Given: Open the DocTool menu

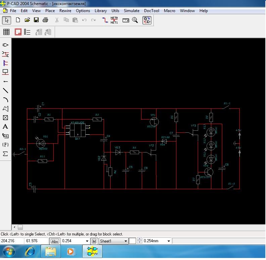Looking at the screenshot, I should click(151, 11).
